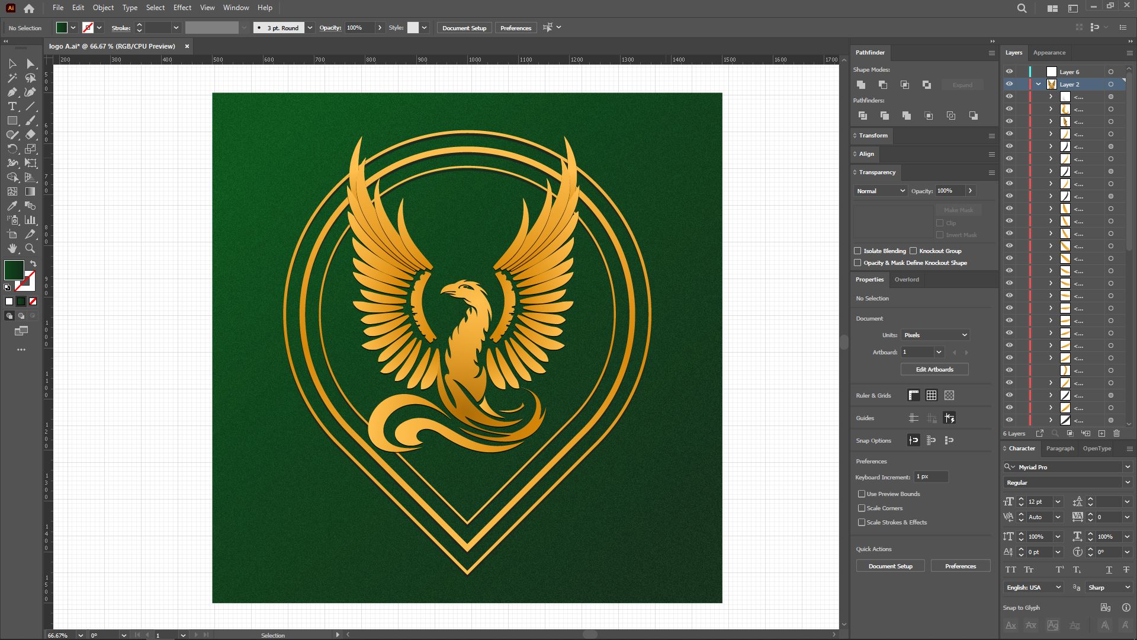Open the Units dropdown

tap(934, 335)
